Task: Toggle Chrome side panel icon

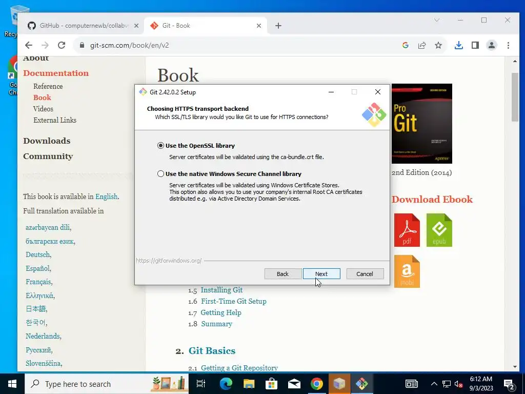Action: 475,45
